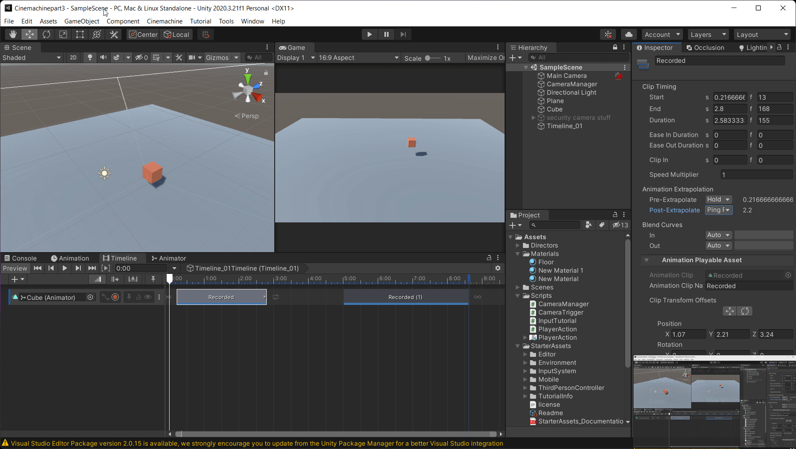Open the GameObject menu

(x=82, y=21)
